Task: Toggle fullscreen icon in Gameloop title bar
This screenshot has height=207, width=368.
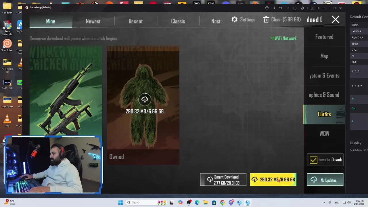Action: coord(295,8)
